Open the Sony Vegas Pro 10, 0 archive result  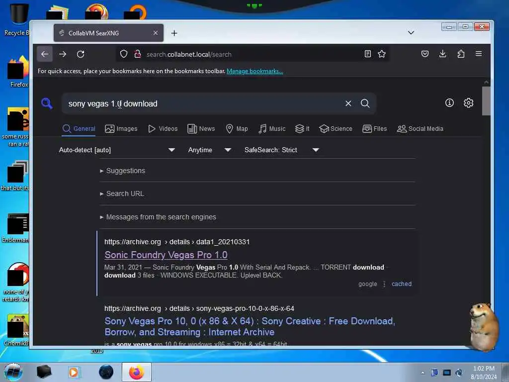[x=250, y=326]
